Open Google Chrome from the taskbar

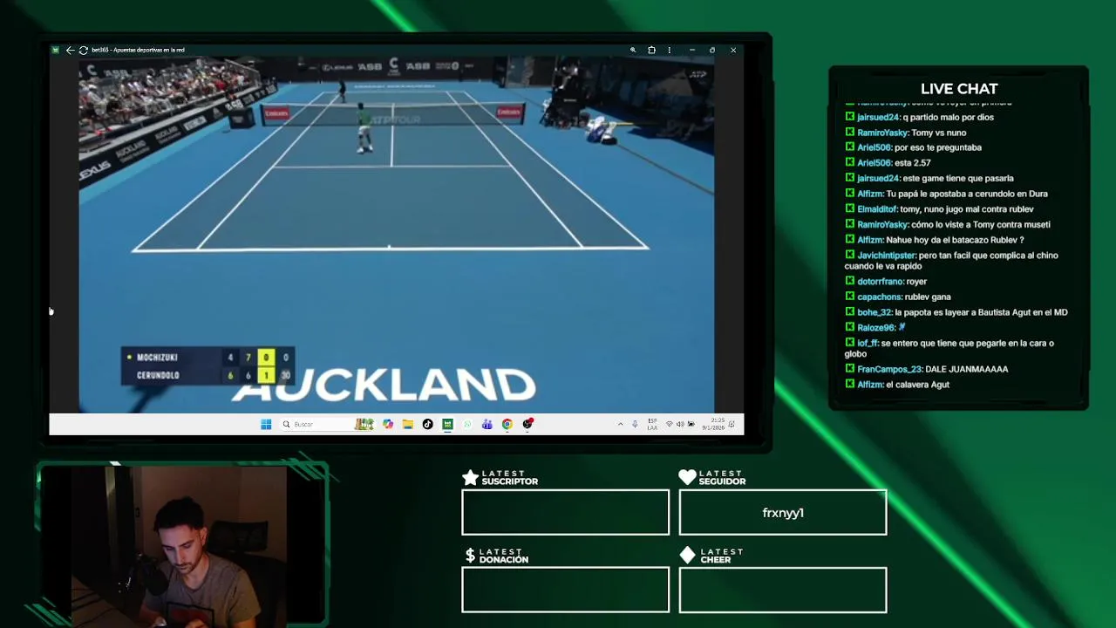[507, 424]
